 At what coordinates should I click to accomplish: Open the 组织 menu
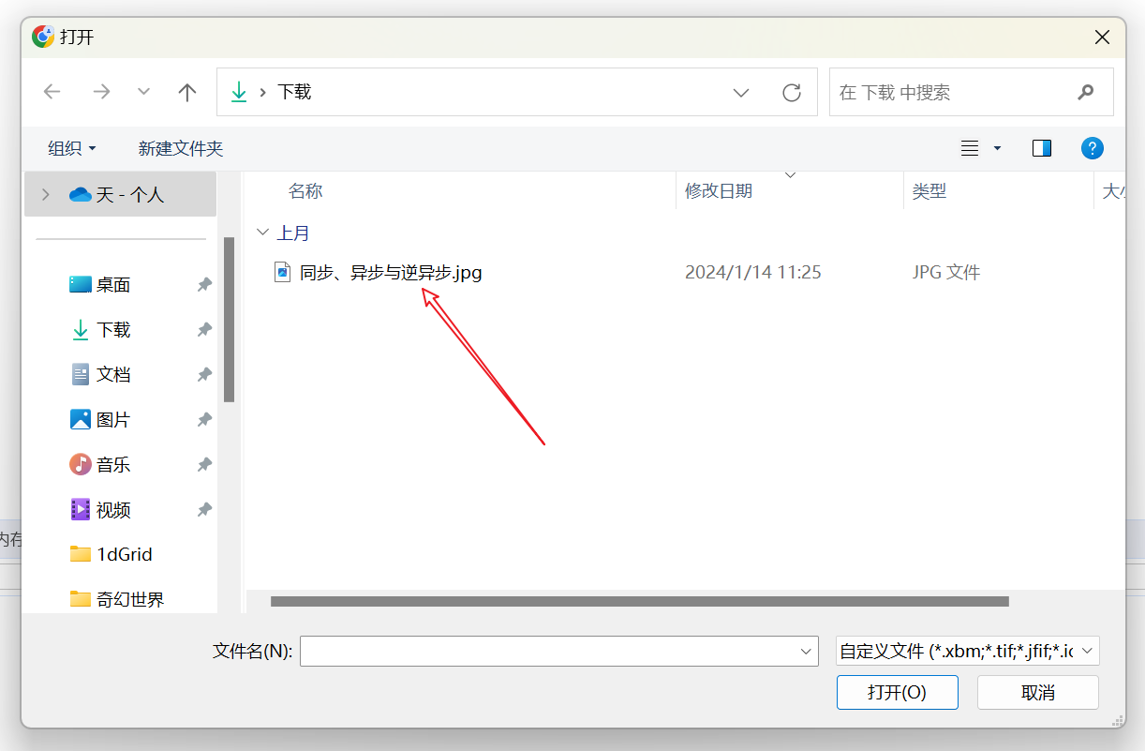click(72, 148)
